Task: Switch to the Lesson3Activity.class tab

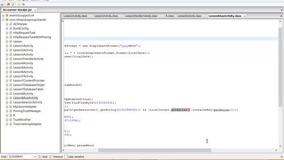Action: [x=106, y=16]
